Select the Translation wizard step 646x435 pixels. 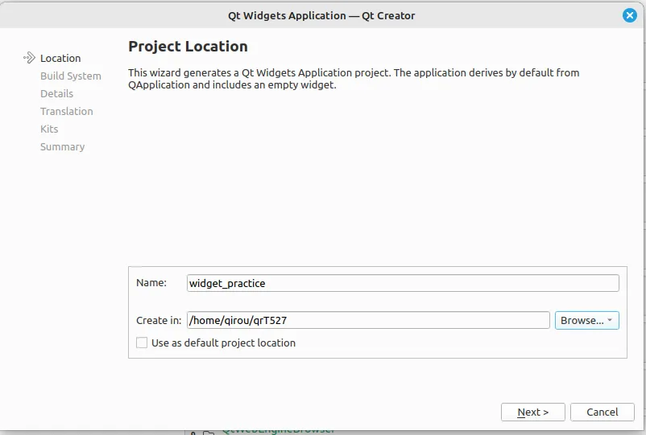[66, 112]
